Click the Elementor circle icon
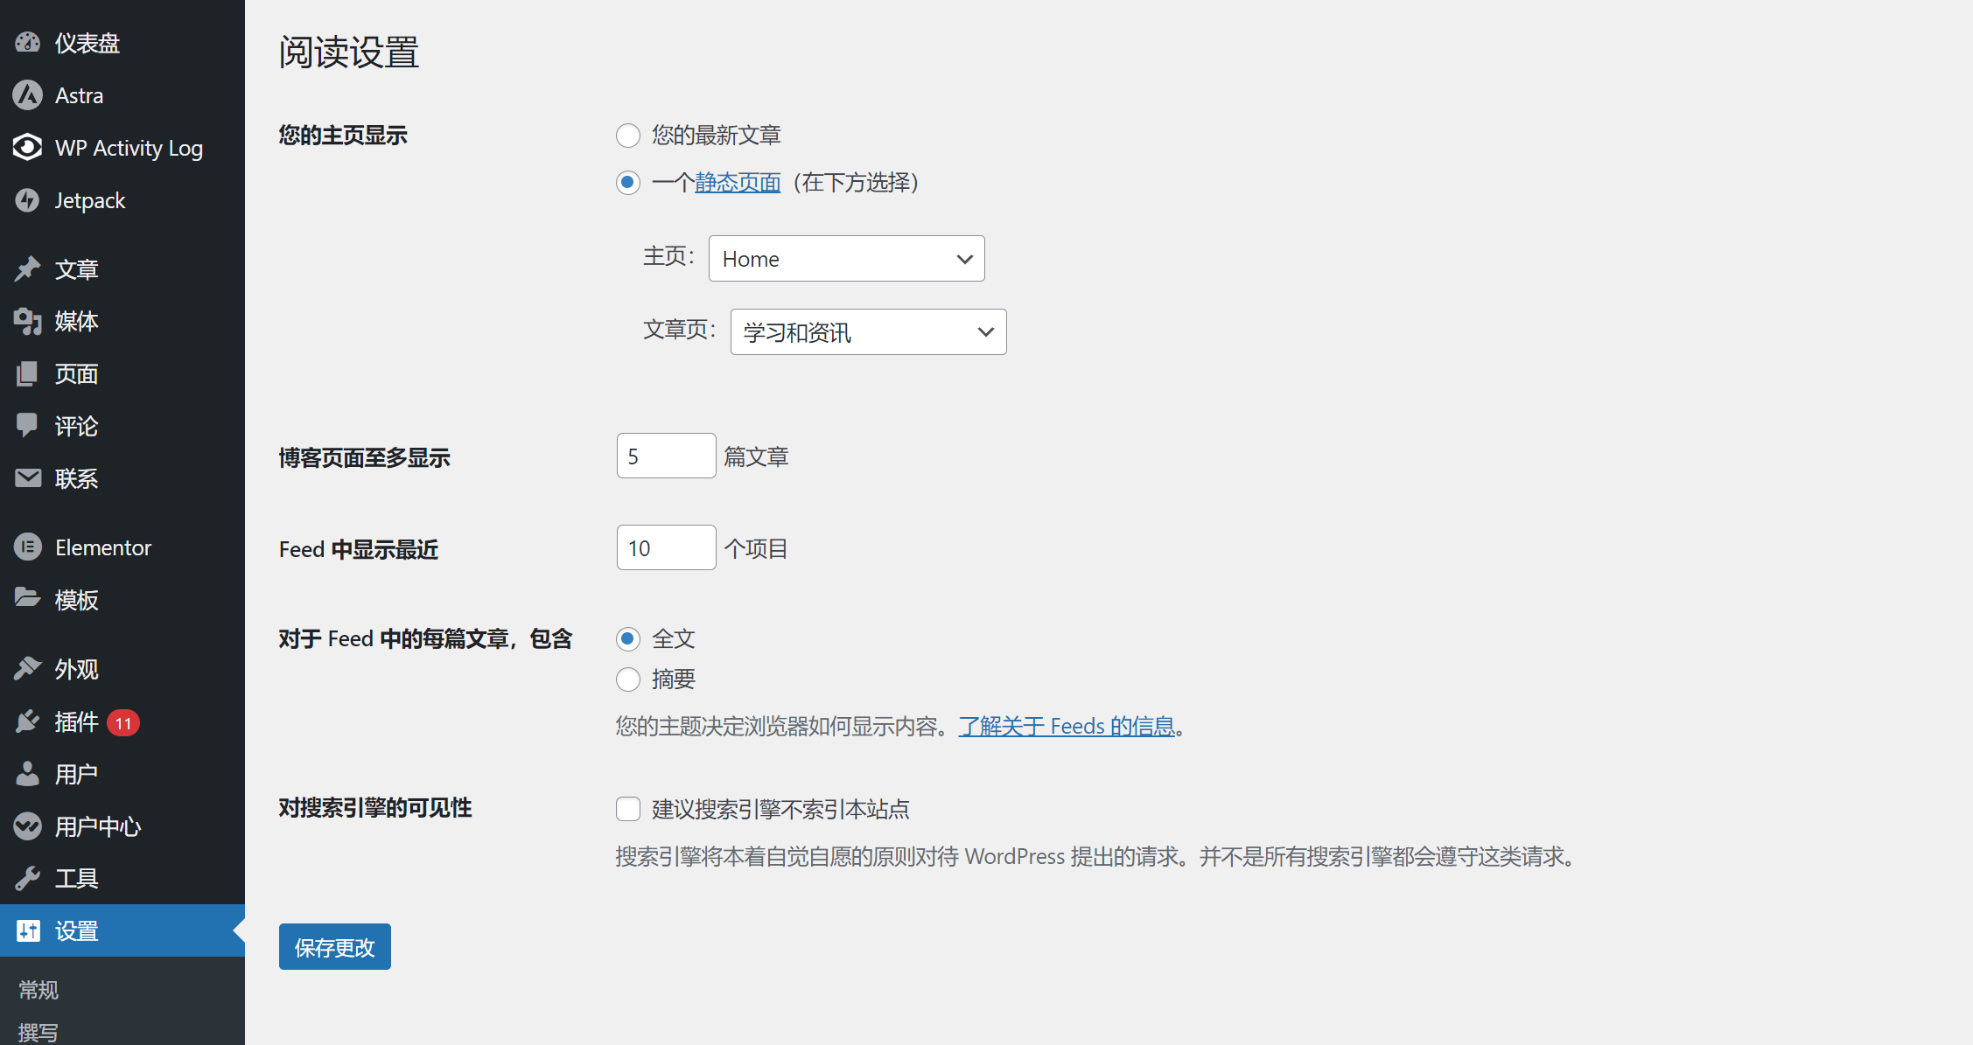1973x1045 pixels. (x=28, y=547)
